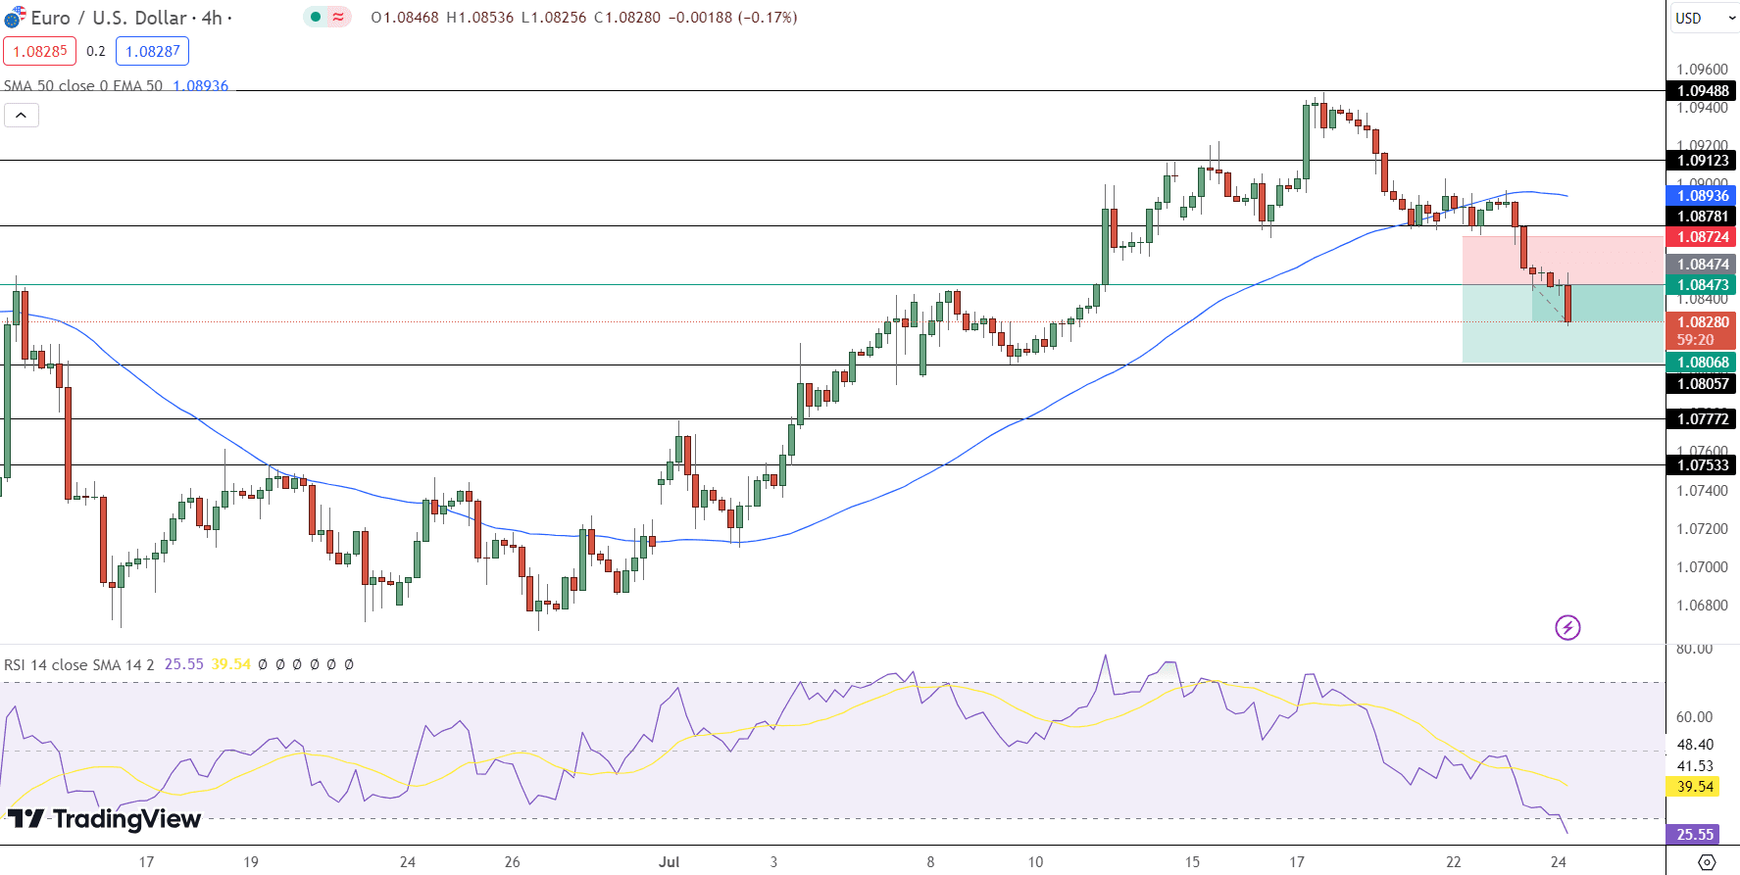This screenshot has height=875, width=1740.
Task: Click the 59:20 candle countdown timer label
Action: point(1695,340)
